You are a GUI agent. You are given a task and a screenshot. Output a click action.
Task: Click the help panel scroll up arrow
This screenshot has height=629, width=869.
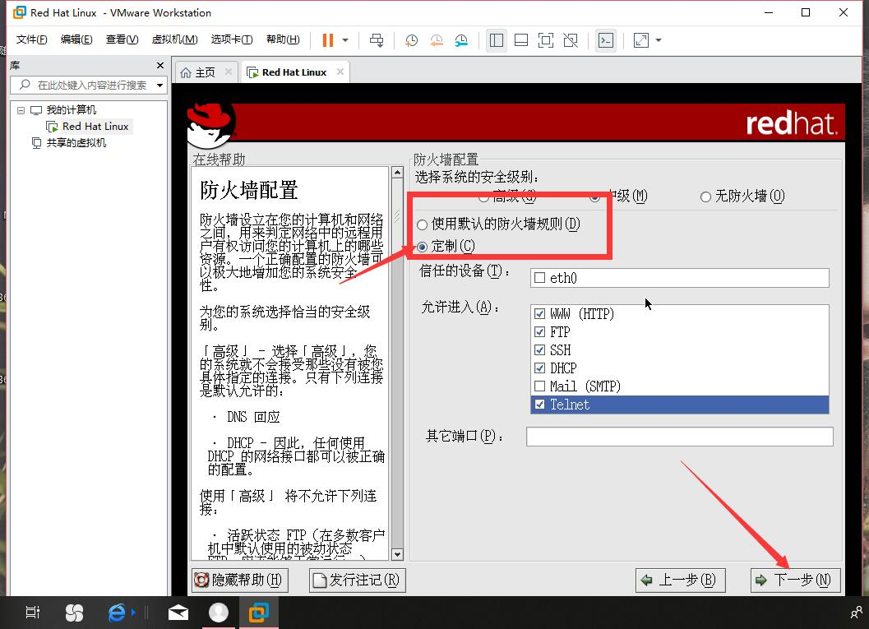(x=397, y=173)
